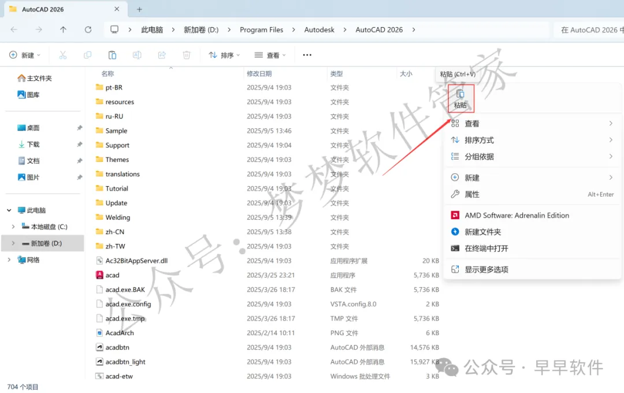Screen dimensions: 624x393
Task: Select the acad application file
Action: (112, 275)
